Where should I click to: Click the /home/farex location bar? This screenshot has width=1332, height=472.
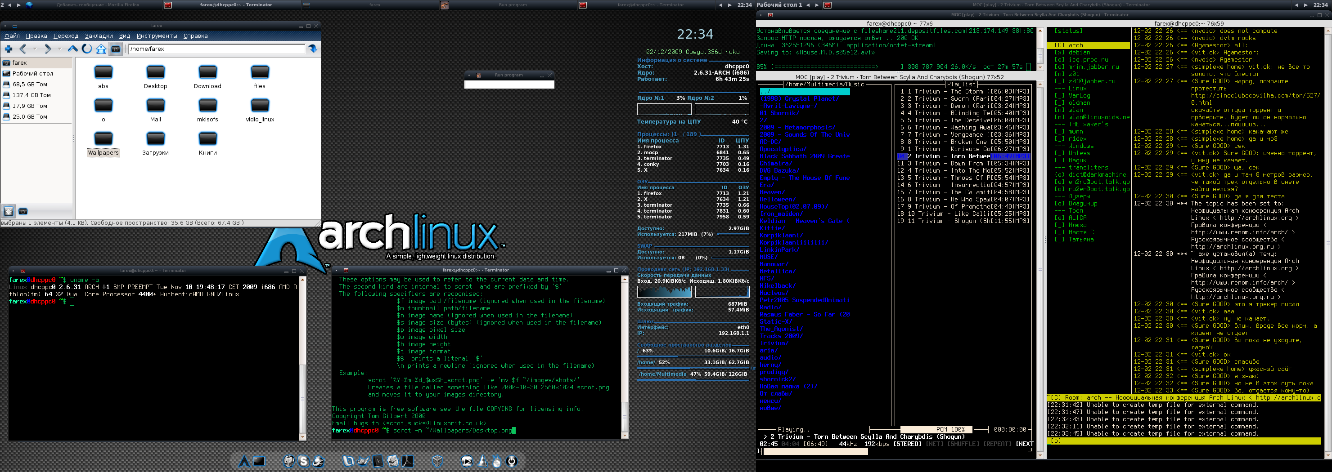tap(216, 49)
